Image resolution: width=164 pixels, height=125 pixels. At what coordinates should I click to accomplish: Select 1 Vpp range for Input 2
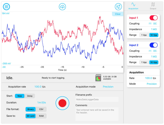coord(144,62)
